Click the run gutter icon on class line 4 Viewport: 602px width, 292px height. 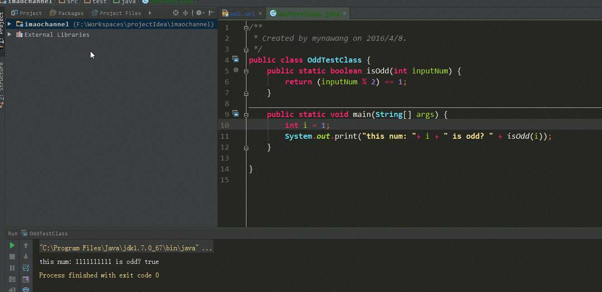pos(236,59)
